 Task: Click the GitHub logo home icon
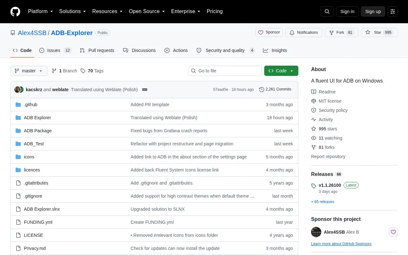coord(15,11)
